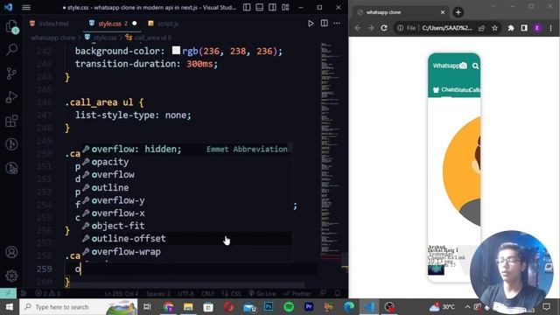560x315 pixels.
Task: Open the VS Code Explorer view
Action: coord(11,27)
